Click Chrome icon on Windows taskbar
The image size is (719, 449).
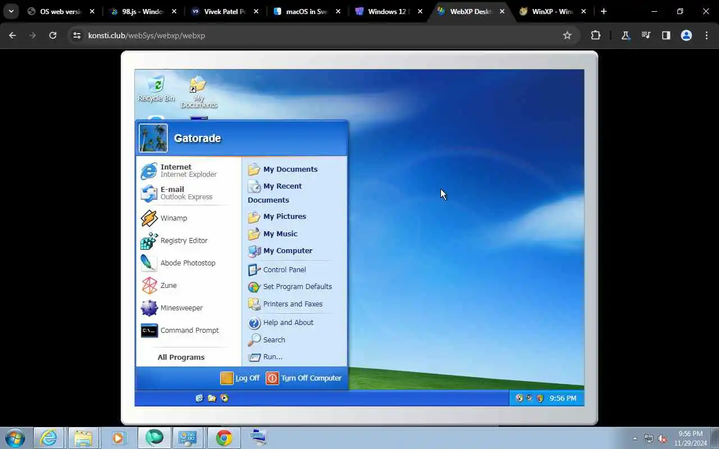pyautogui.click(x=224, y=438)
